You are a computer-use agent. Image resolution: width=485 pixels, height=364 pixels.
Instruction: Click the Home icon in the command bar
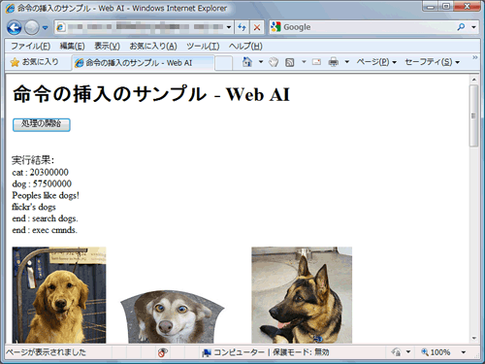tap(247, 62)
